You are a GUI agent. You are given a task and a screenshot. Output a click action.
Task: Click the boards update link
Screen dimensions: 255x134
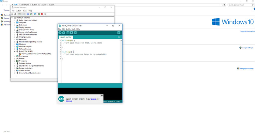(x=93, y=99)
